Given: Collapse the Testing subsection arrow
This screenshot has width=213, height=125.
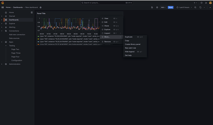Looking at the screenshot, I should click(6, 46).
